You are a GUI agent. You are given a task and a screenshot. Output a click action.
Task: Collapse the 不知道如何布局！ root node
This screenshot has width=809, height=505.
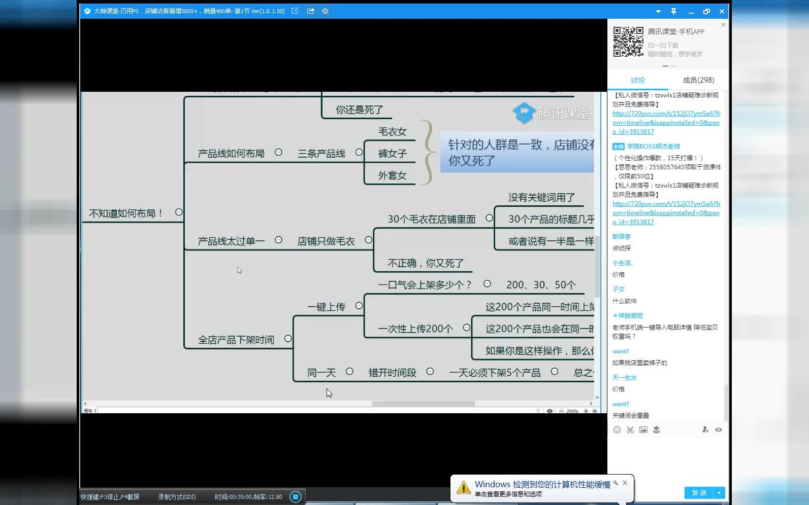coord(179,212)
